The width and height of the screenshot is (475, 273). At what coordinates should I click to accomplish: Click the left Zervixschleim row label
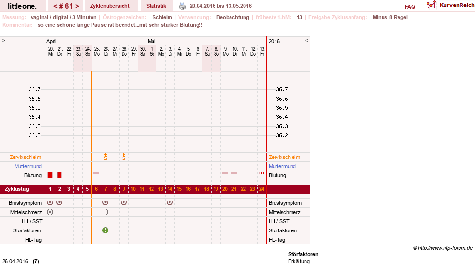(x=26, y=157)
